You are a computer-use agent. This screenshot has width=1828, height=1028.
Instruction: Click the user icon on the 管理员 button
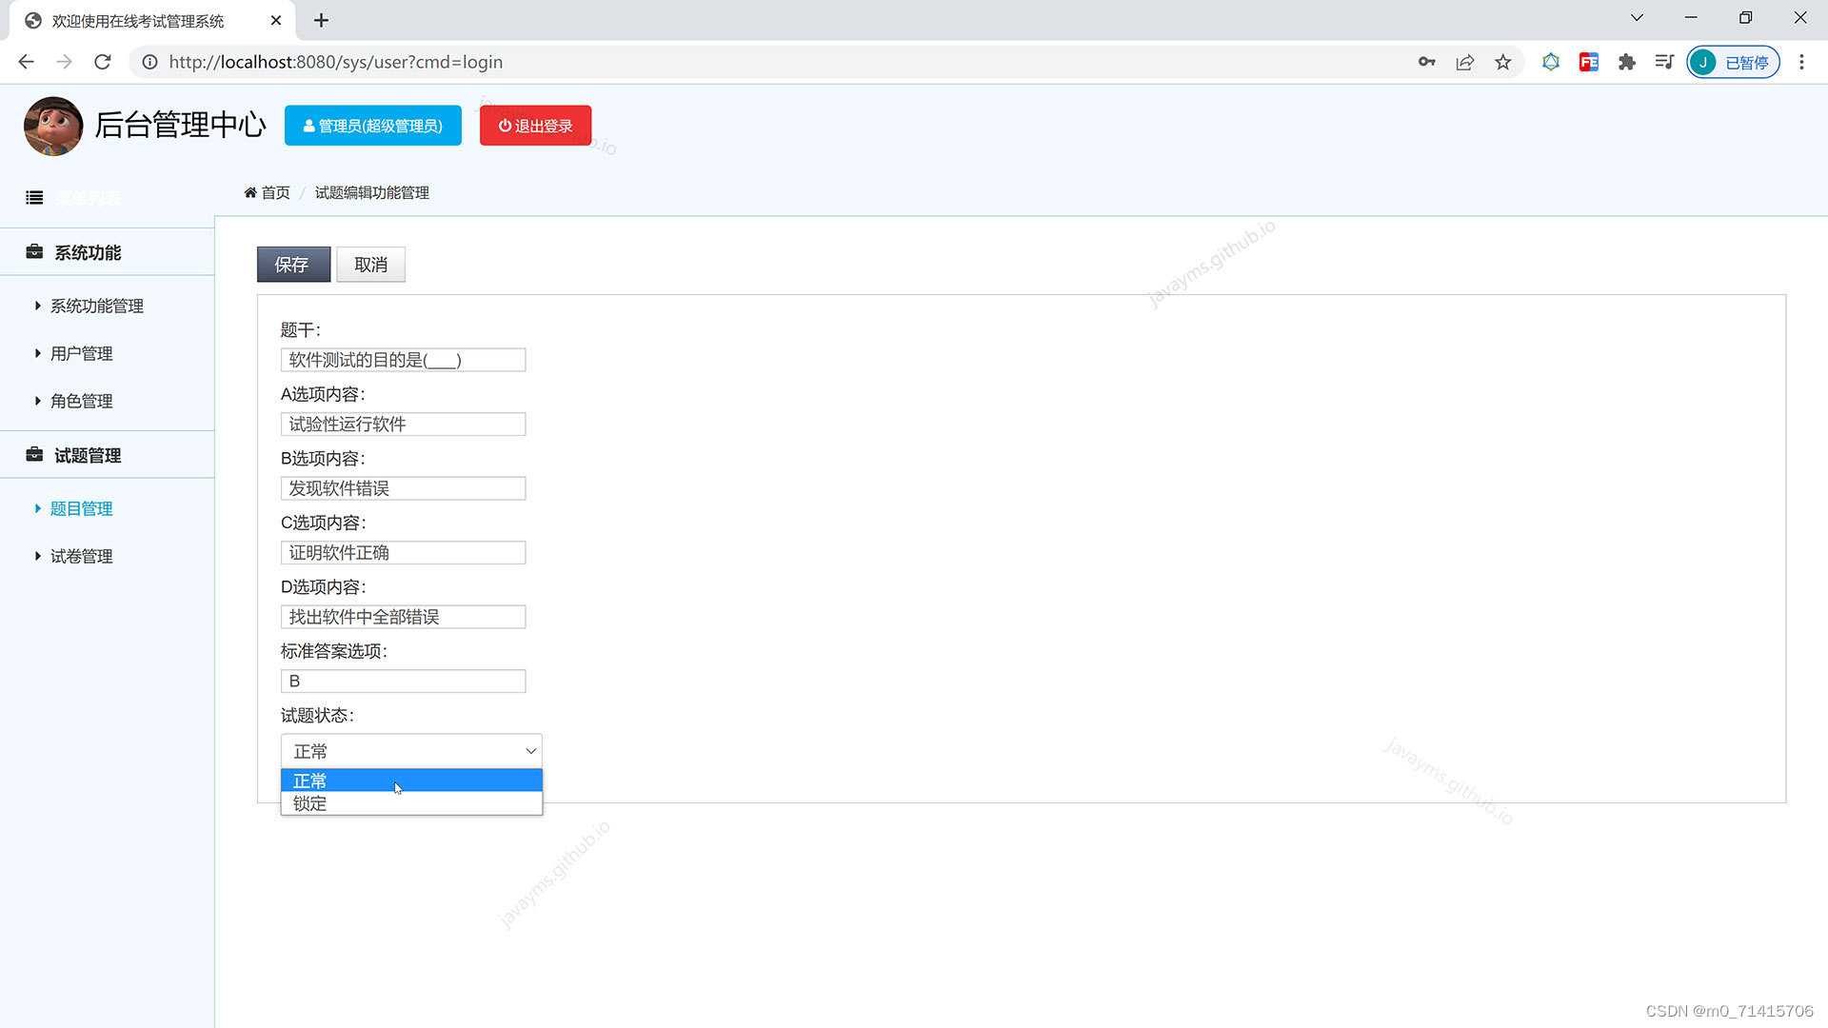(308, 125)
